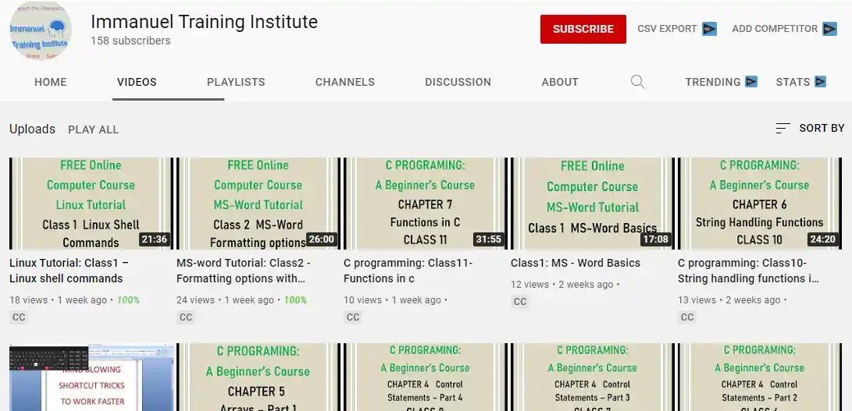Image resolution: width=852 pixels, height=411 pixels.
Task: Click CC badge under Linux Tutorial Class1 video
Action: coord(19,317)
